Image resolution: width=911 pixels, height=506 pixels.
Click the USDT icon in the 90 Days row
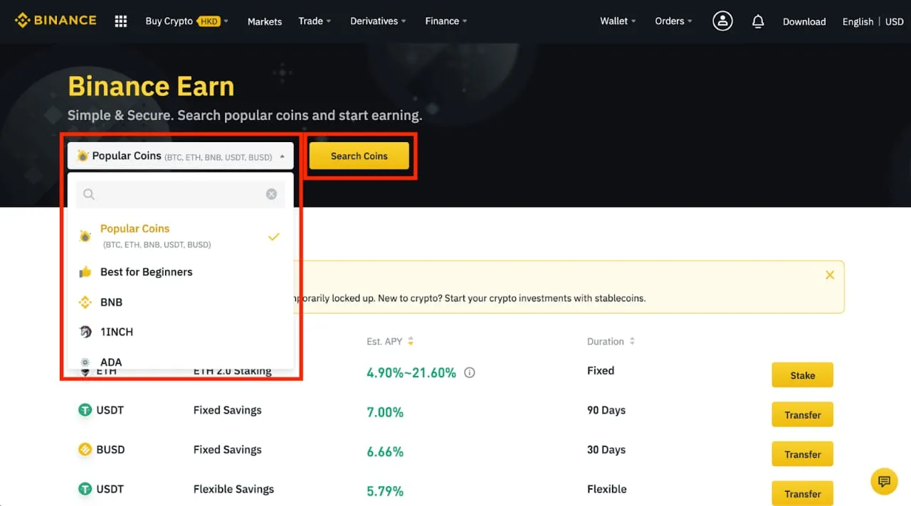pyautogui.click(x=85, y=410)
